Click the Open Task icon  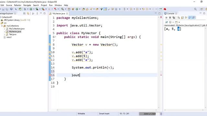[x=87, y=9]
